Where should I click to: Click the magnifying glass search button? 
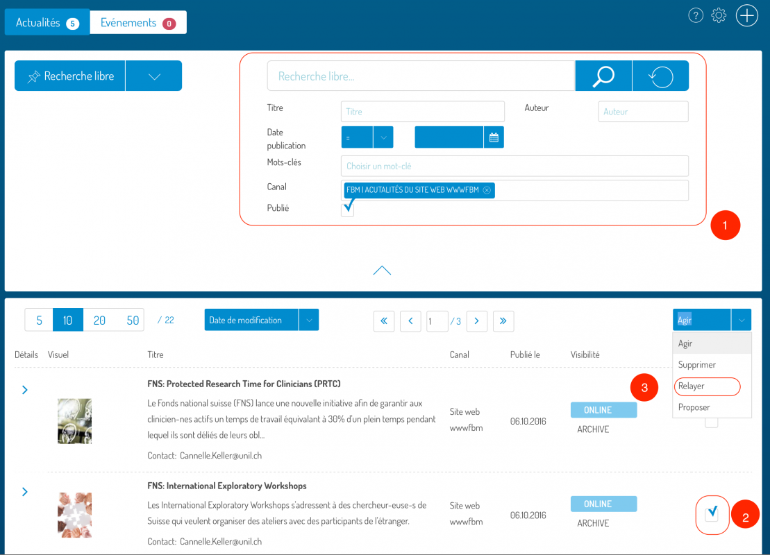point(603,76)
